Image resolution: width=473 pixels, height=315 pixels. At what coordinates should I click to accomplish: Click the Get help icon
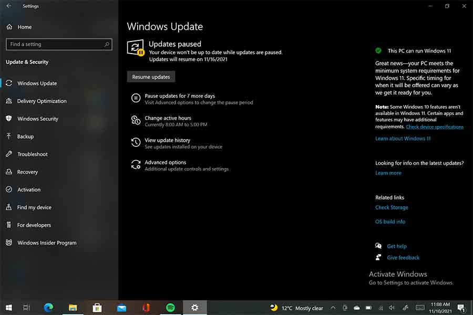click(x=378, y=246)
